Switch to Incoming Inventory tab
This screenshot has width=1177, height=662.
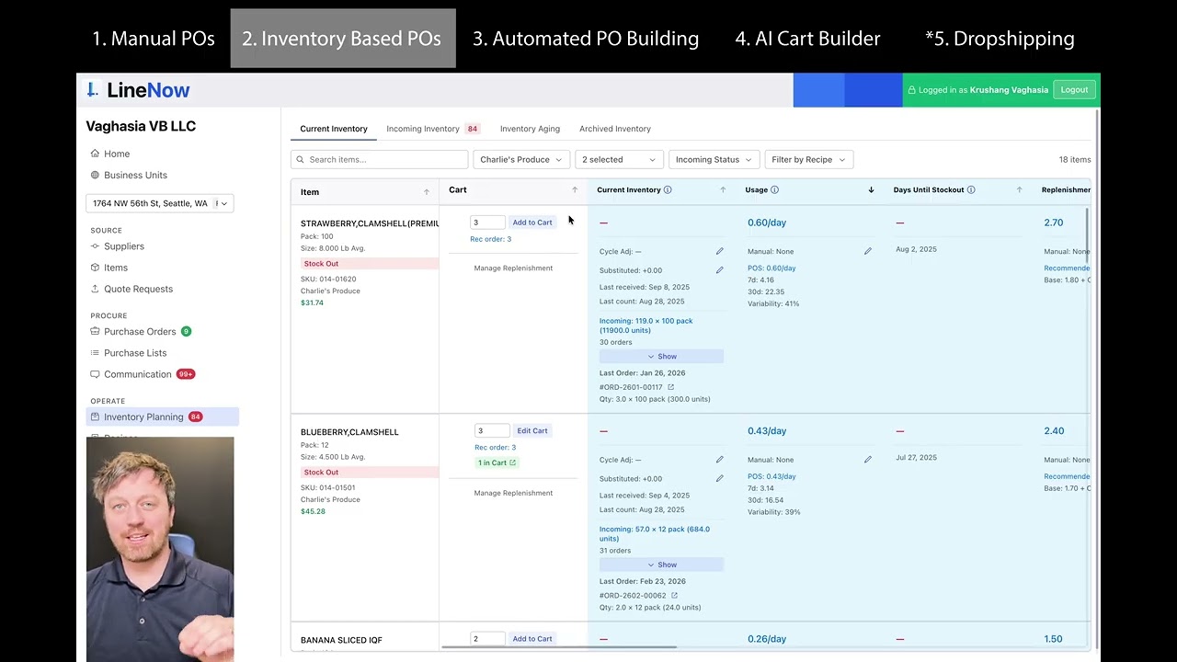[432, 129]
